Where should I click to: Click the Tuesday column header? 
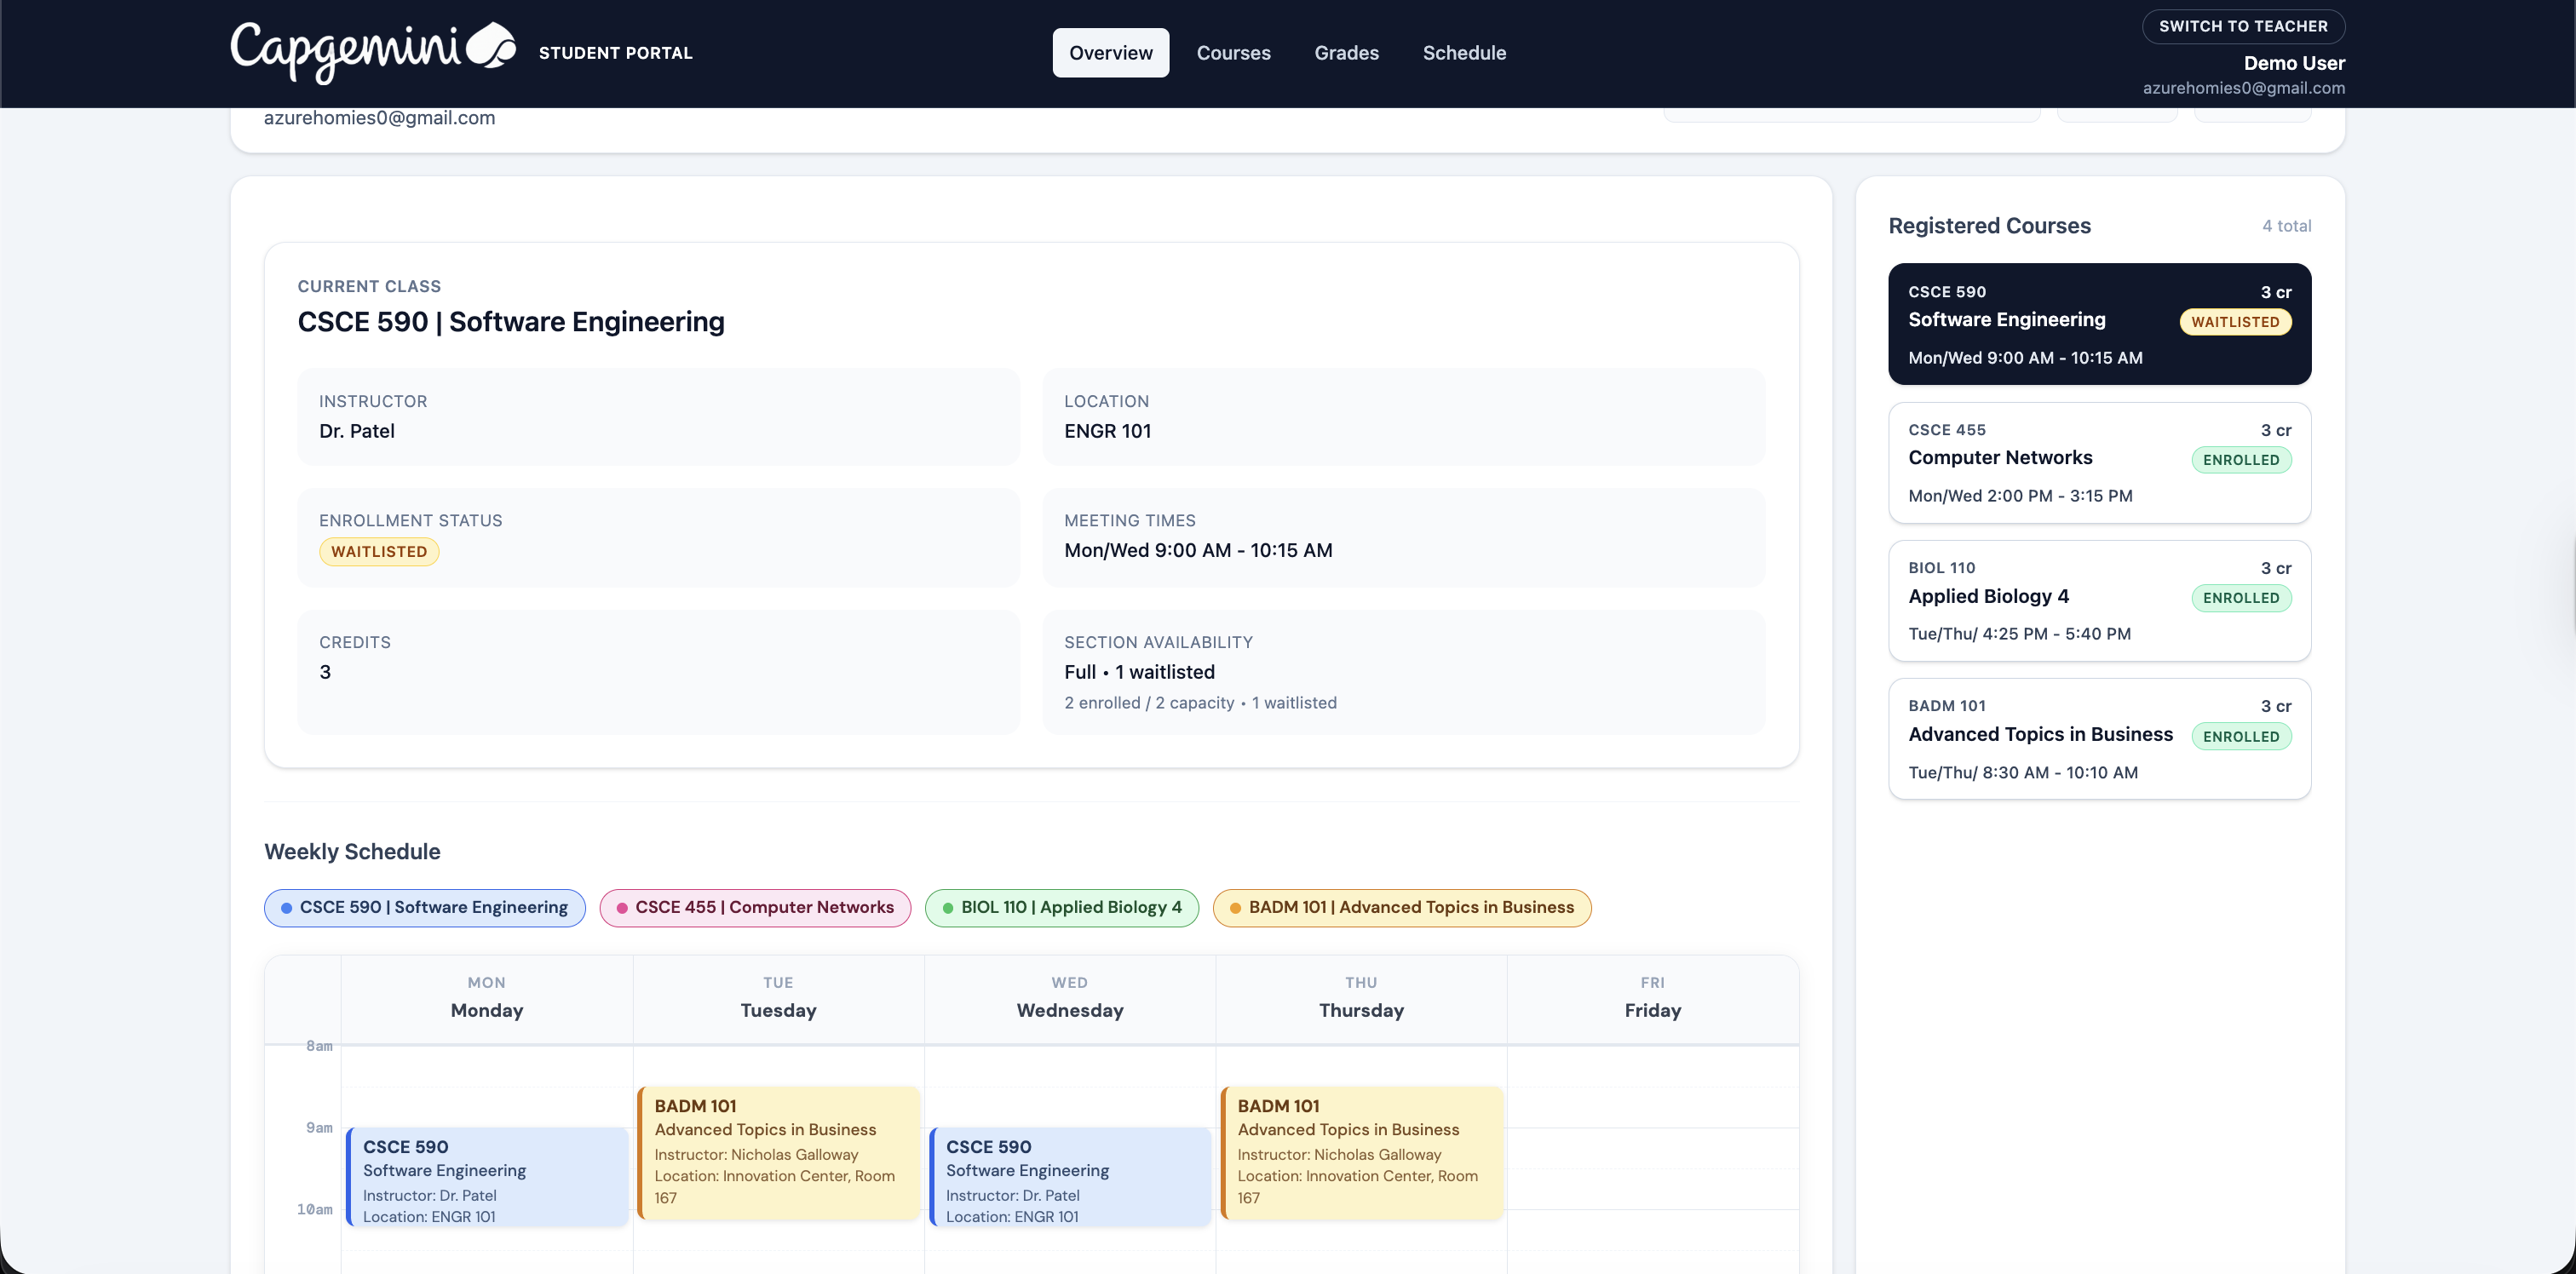[778, 999]
